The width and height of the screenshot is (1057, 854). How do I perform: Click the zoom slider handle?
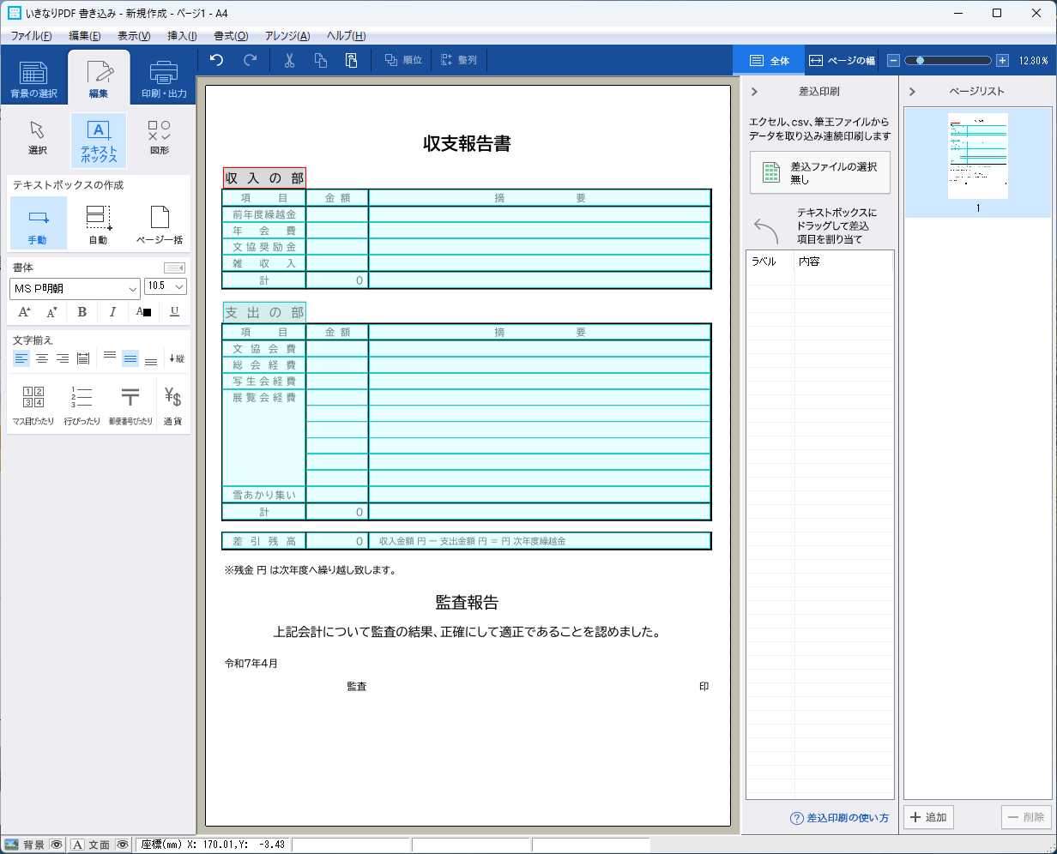coord(920,61)
